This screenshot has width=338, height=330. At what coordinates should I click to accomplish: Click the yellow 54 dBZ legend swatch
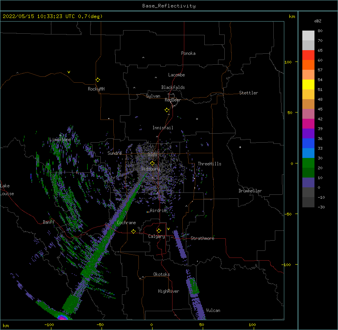[x=308, y=84]
